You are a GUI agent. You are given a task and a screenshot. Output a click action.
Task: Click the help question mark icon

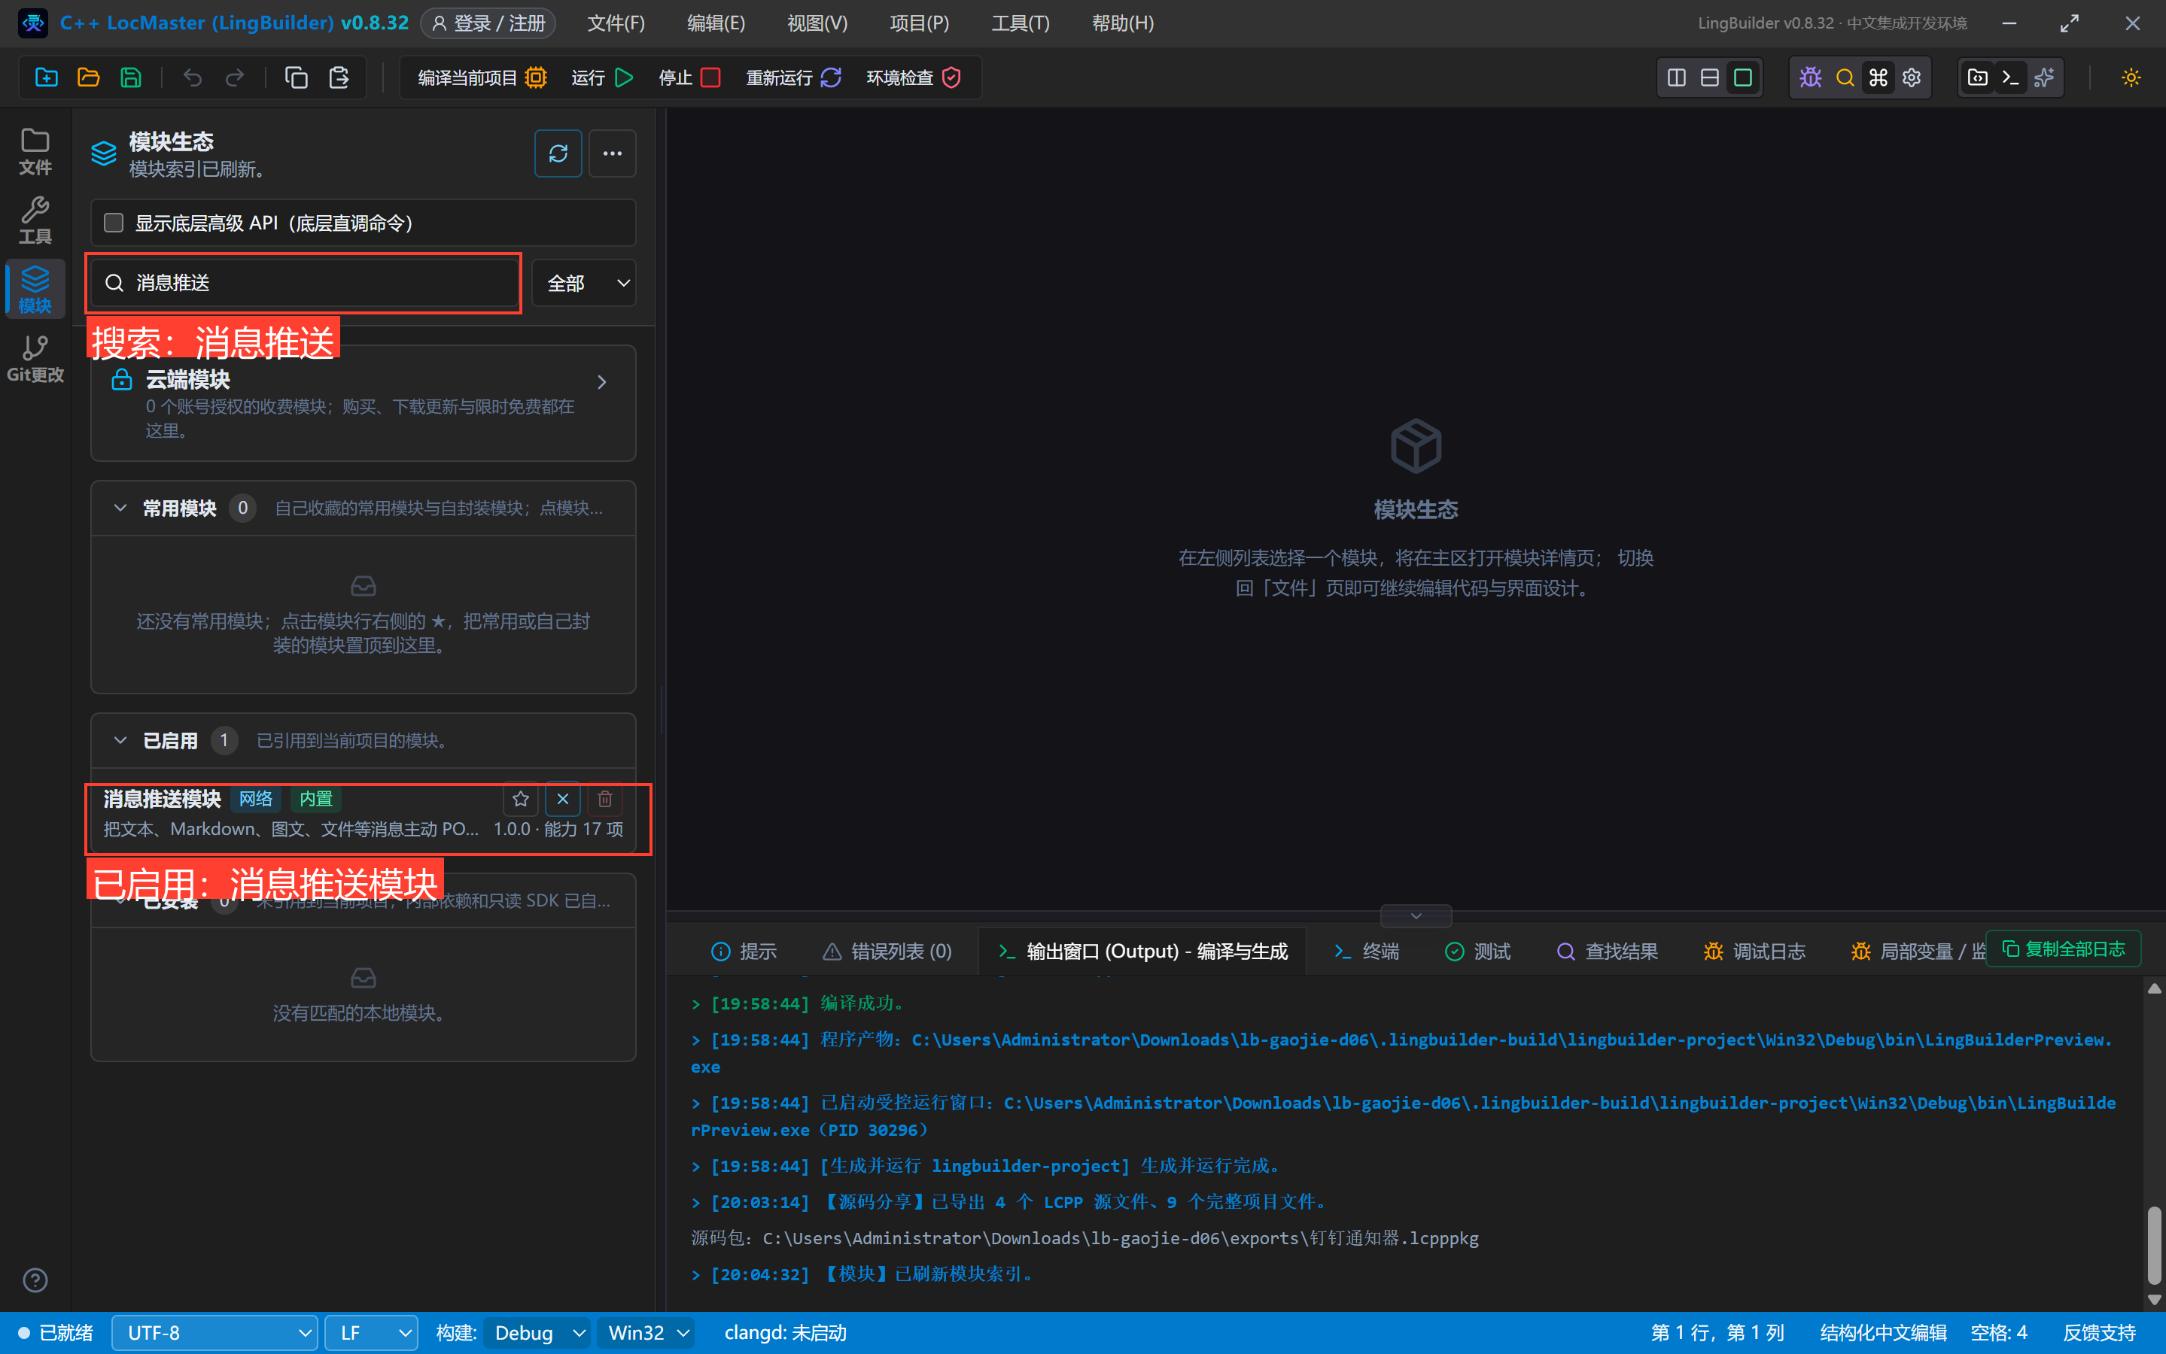(x=35, y=1280)
